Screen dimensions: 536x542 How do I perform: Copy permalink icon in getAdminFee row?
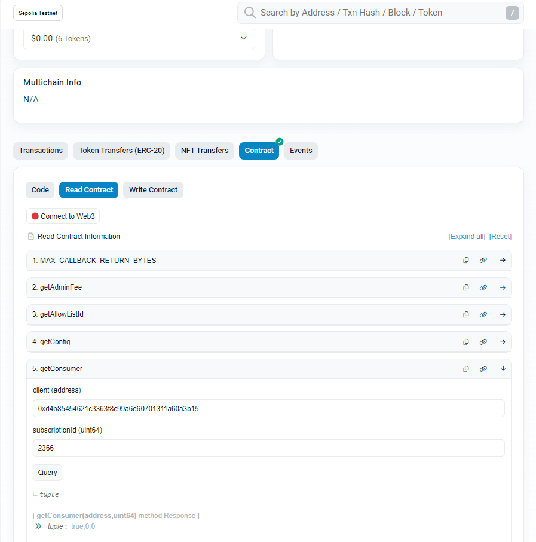(x=483, y=287)
